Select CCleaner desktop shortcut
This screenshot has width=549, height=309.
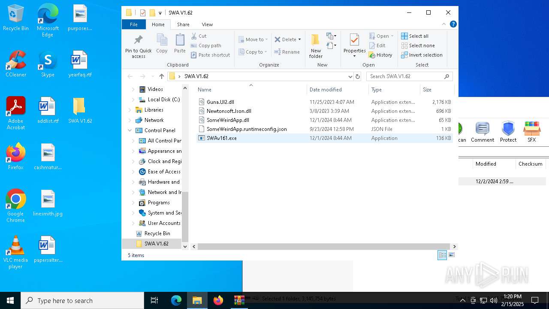pos(16,64)
